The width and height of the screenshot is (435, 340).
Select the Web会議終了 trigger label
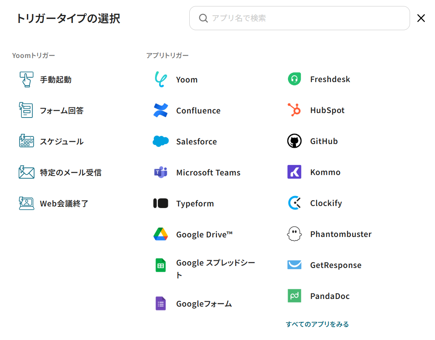pos(64,204)
